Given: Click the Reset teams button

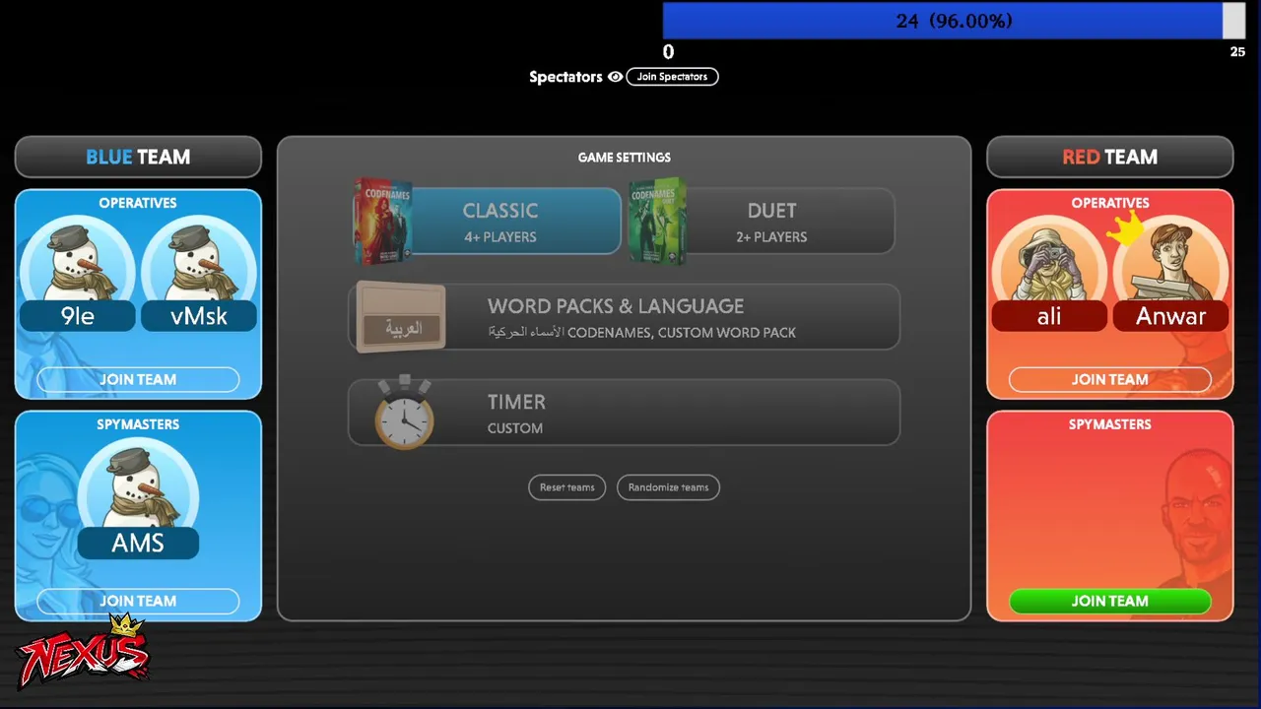Looking at the screenshot, I should coord(566,487).
